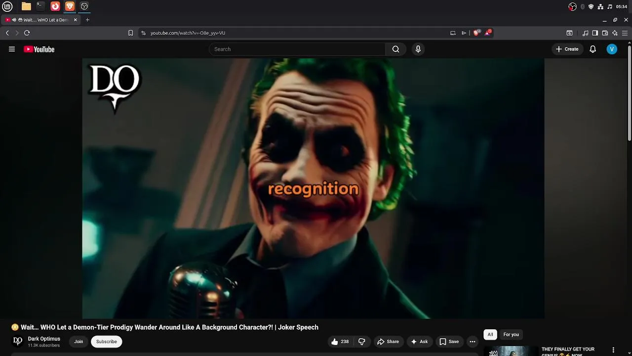632x356 pixels.
Task: Save the video to a playlist
Action: coord(449,342)
